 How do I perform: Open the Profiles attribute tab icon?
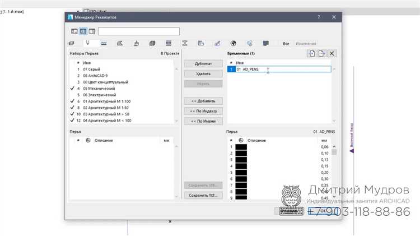pyautogui.click(x=185, y=43)
